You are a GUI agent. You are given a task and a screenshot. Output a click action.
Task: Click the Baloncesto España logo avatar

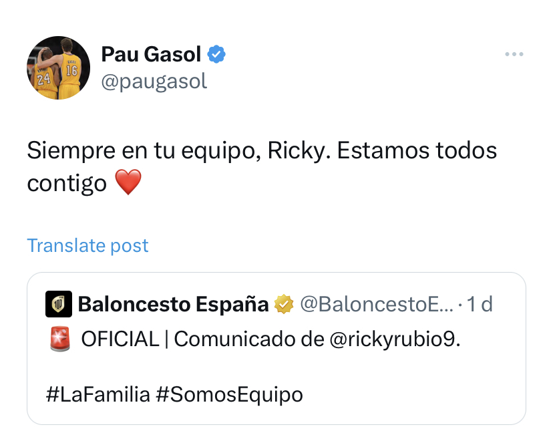[58, 305]
